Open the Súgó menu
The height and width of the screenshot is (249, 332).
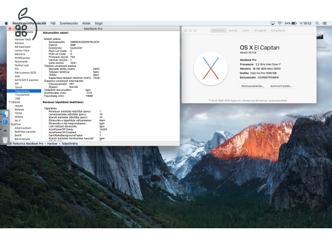pos(99,23)
